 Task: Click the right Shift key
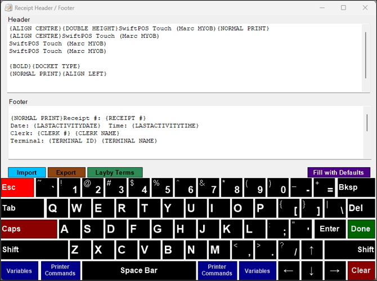pyautogui.click(x=350, y=249)
